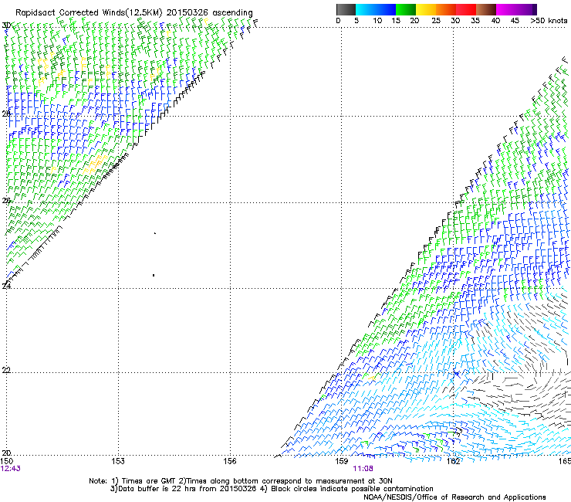Click the '35' legend label
This screenshot has height=502, width=571.
click(x=475, y=21)
